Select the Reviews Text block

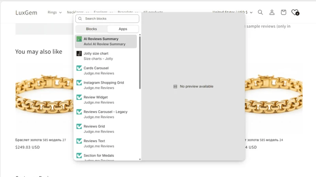tap(106, 144)
